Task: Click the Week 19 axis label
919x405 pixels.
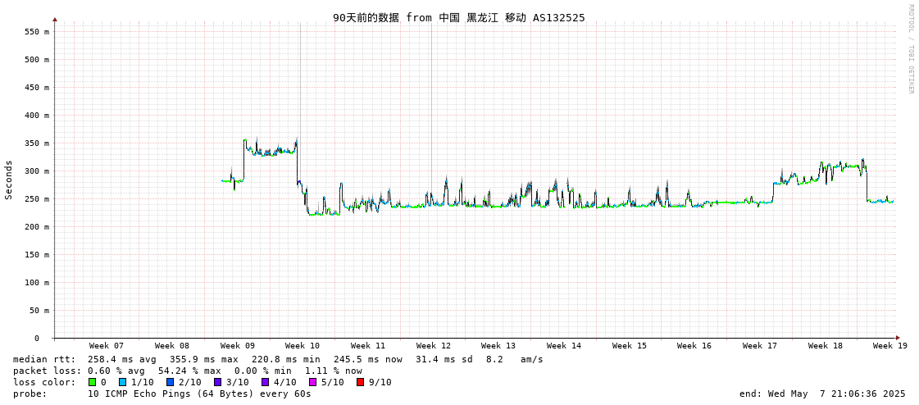Action: point(890,346)
